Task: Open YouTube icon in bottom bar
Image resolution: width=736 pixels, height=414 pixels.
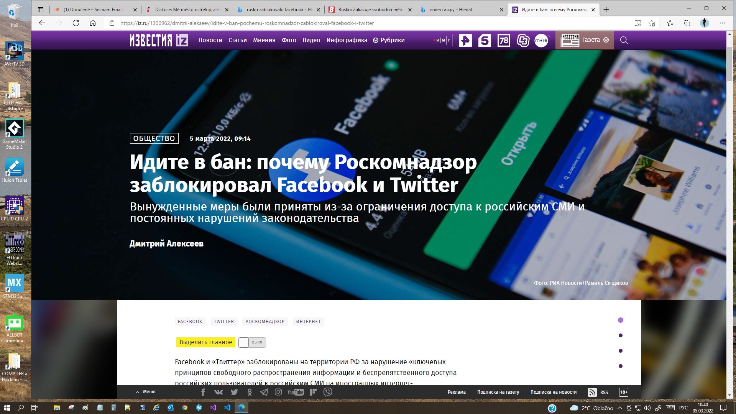Action: (296, 392)
